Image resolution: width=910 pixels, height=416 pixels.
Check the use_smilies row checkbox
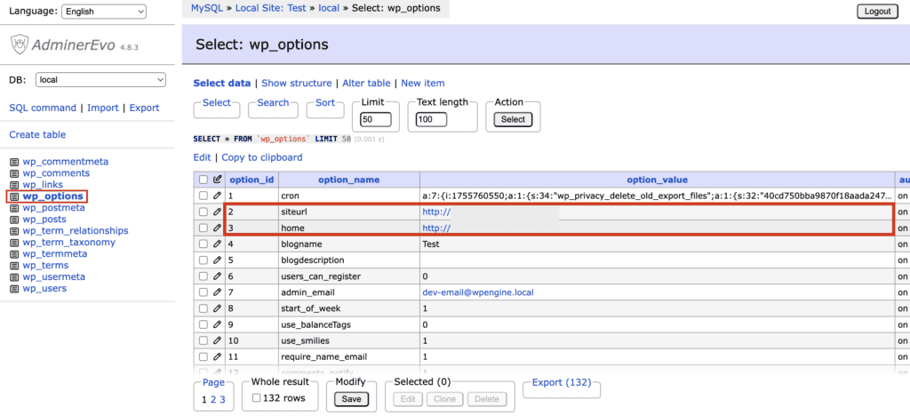pos(204,340)
